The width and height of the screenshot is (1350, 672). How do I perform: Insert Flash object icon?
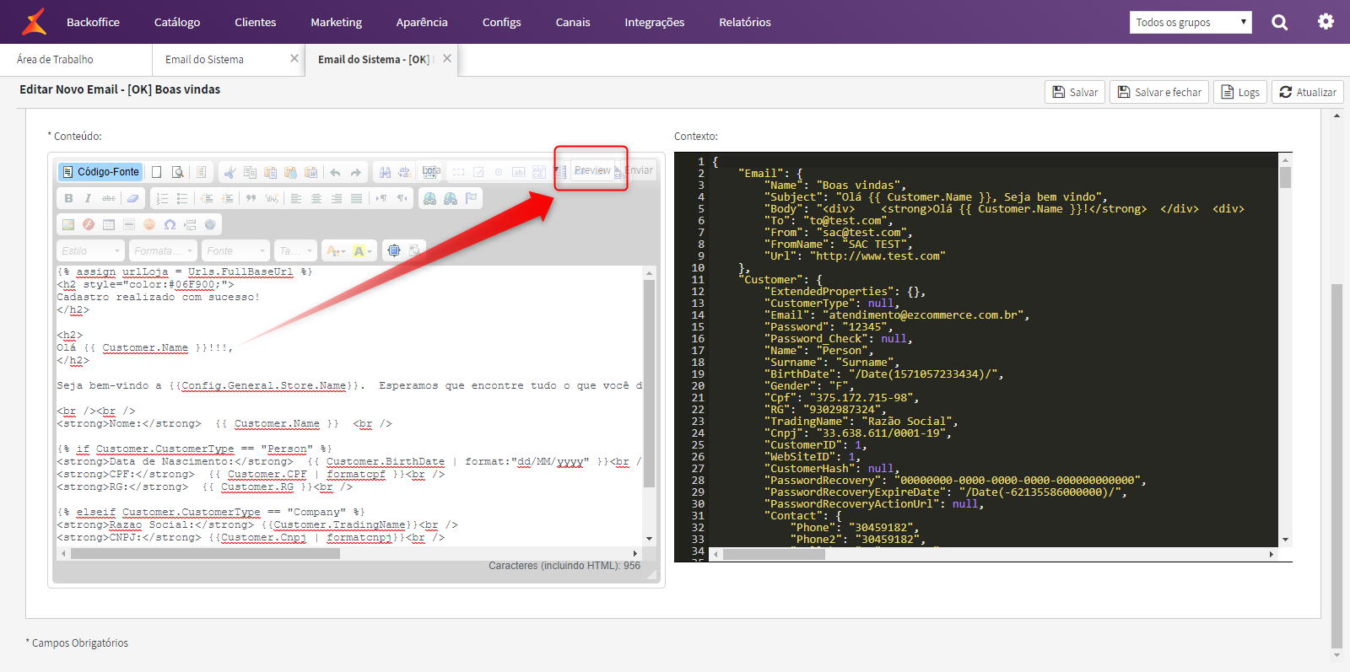pyautogui.click(x=89, y=224)
